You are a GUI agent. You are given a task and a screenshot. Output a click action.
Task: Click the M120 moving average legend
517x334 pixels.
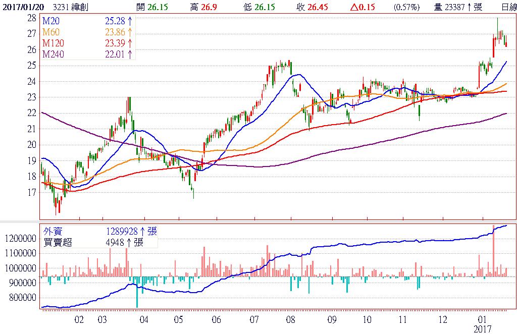click(x=53, y=43)
